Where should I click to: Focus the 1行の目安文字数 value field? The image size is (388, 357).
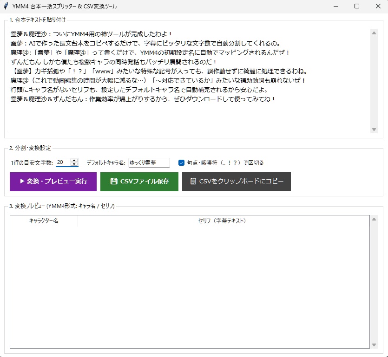click(63, 162)
